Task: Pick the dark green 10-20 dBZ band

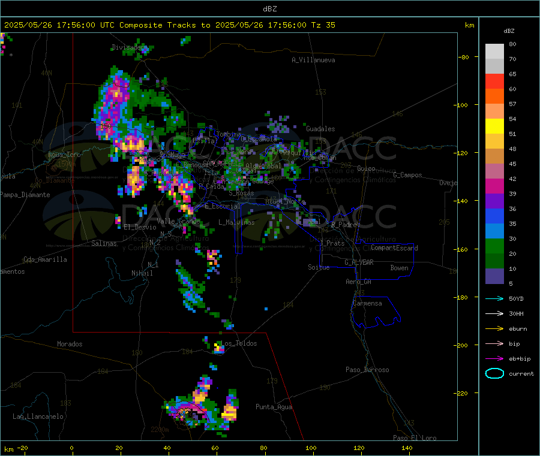Action: [494, 261]
